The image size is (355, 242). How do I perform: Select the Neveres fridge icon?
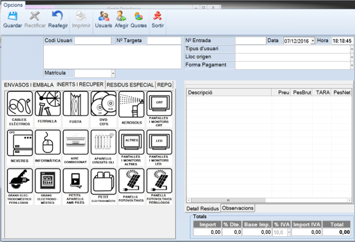click(20, 143)
